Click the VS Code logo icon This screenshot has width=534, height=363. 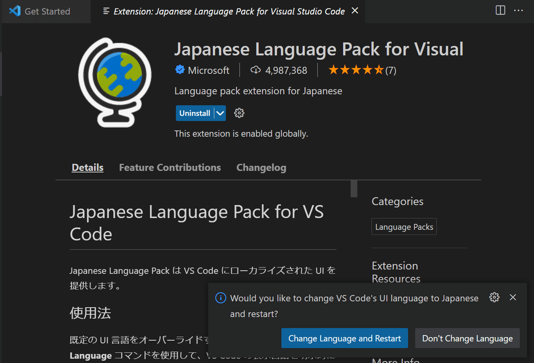pos(15,11)
